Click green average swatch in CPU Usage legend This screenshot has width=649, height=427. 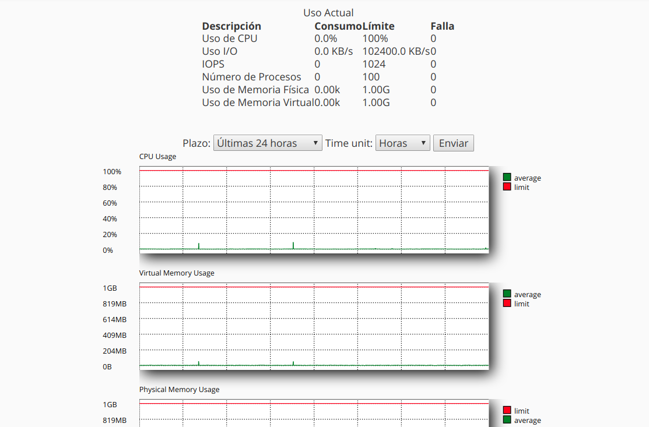coord(507,178)
